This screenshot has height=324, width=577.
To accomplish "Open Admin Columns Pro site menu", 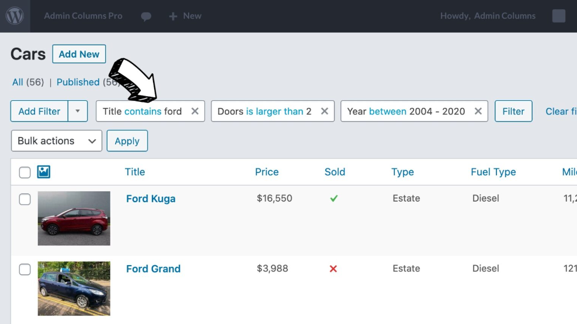I will [x=83, y=16].
